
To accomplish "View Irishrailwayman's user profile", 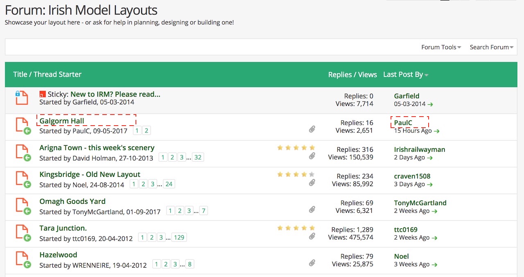I will click(x=419, y=149).
